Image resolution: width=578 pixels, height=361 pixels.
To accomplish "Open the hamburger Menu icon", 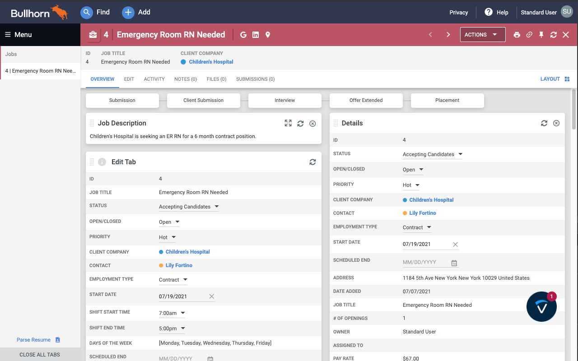I will tap(8, 35).
